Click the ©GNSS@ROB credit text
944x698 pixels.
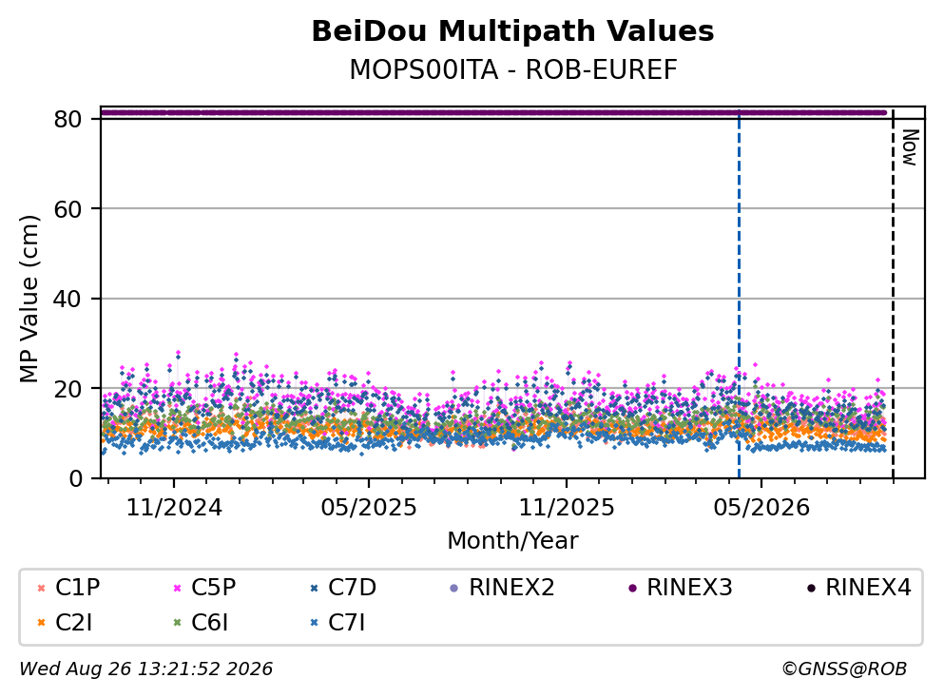844,669
